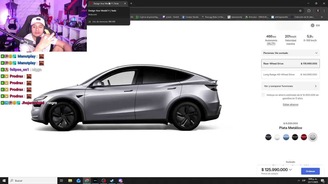Screen dimensions: 328x184
Task: Open Steam from the taskbar
Action: tap(112, 181)
